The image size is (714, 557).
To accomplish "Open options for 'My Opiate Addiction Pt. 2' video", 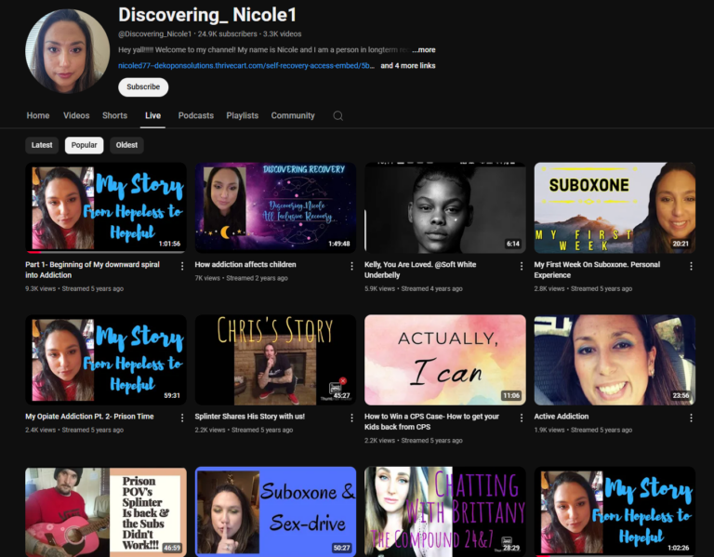I will click(182, 418).
